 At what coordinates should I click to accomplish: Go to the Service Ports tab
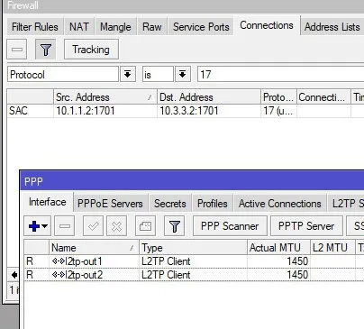coord(201,27)
